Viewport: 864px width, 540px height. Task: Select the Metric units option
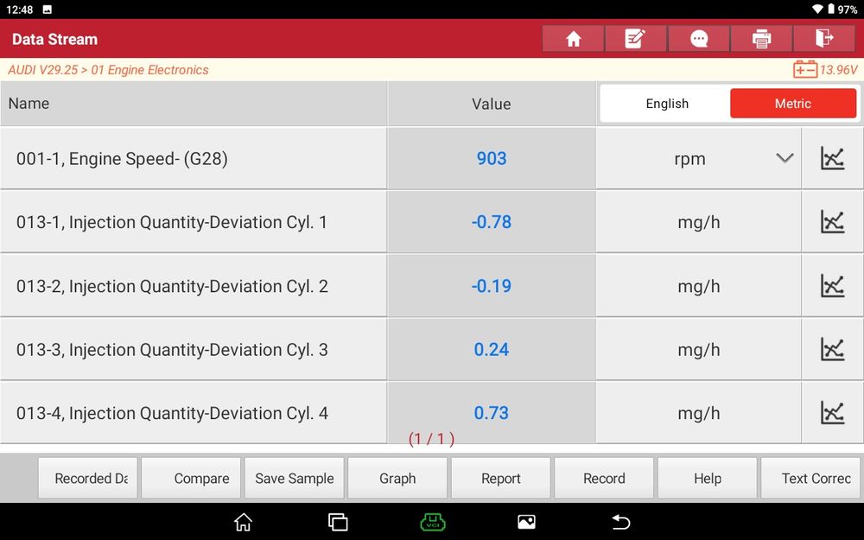(793, 104)
